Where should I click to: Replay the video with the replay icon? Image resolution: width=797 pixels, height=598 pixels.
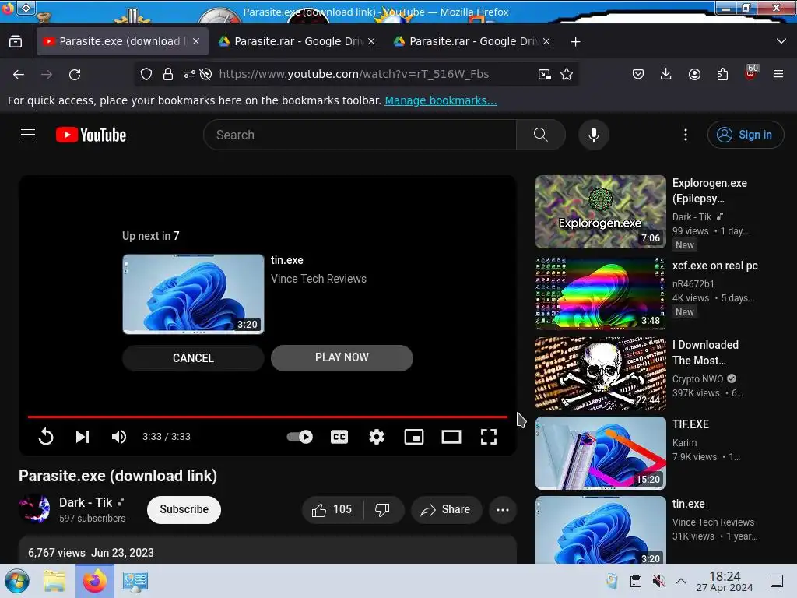pos(46,437)
